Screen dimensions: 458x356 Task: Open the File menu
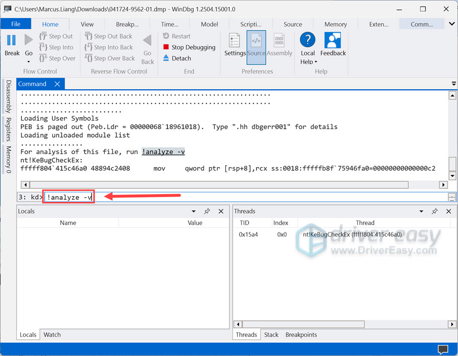[x=16, y=24]
